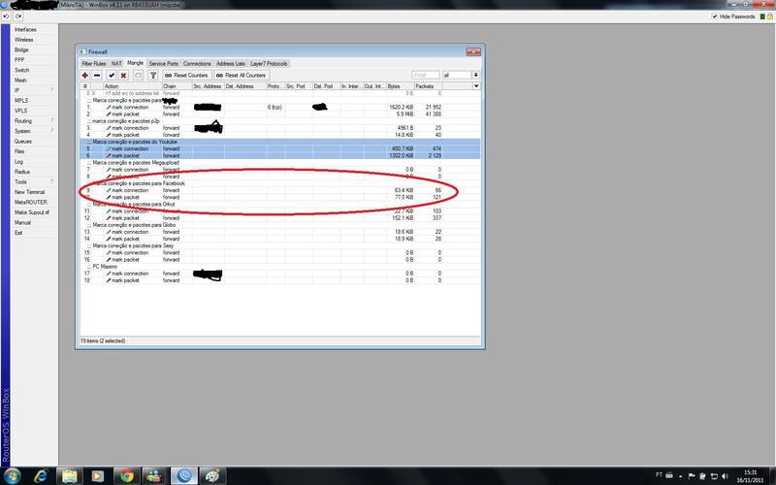Viewport: 776px width, 485px height.
Task: Switch to Service Ports tab
Action: (163, 63)
